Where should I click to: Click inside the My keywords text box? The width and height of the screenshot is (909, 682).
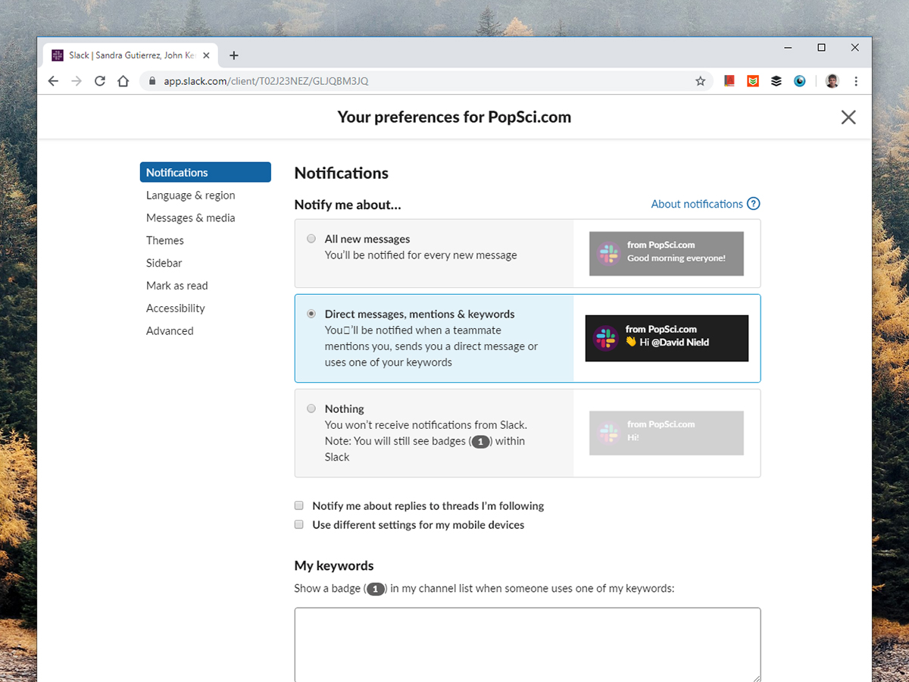[x=527, y=644]
